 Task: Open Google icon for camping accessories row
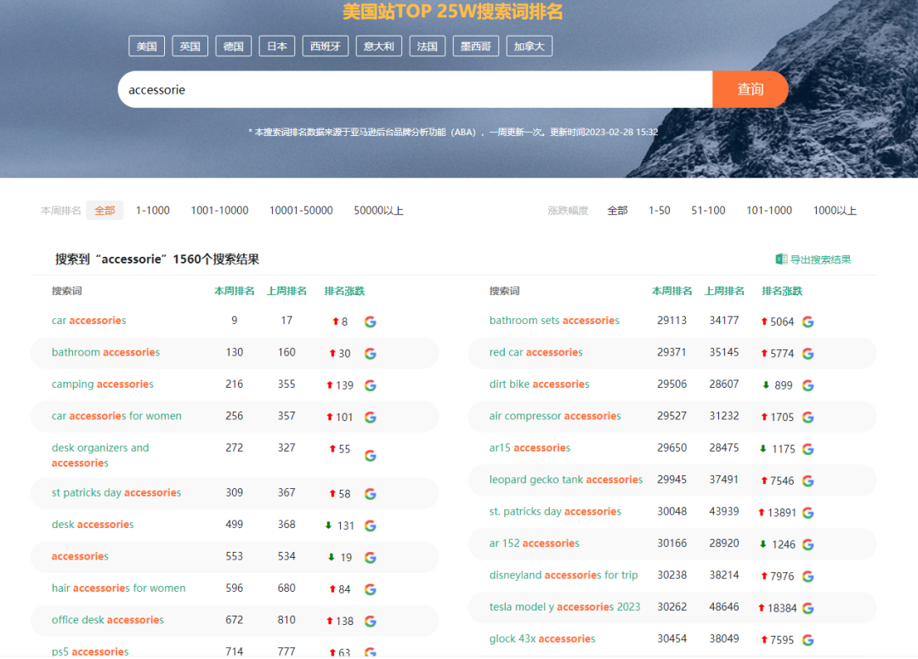tap(370, 385)
